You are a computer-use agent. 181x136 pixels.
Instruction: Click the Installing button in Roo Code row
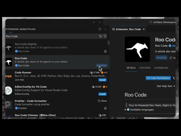point(102,65)
